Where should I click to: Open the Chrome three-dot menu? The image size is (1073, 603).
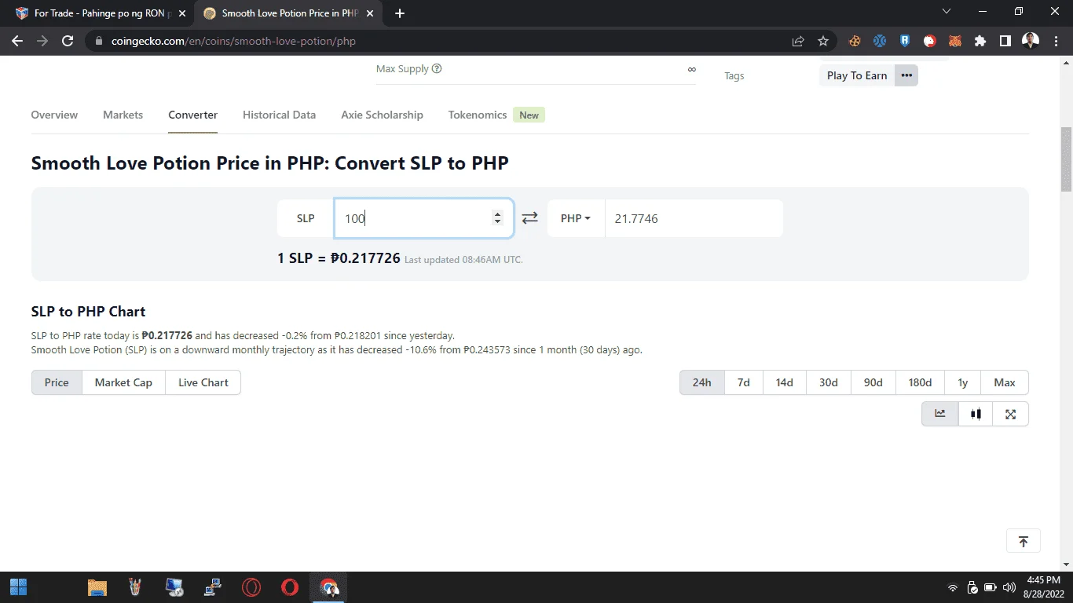pyautogui.click(x=1055, y=41)
